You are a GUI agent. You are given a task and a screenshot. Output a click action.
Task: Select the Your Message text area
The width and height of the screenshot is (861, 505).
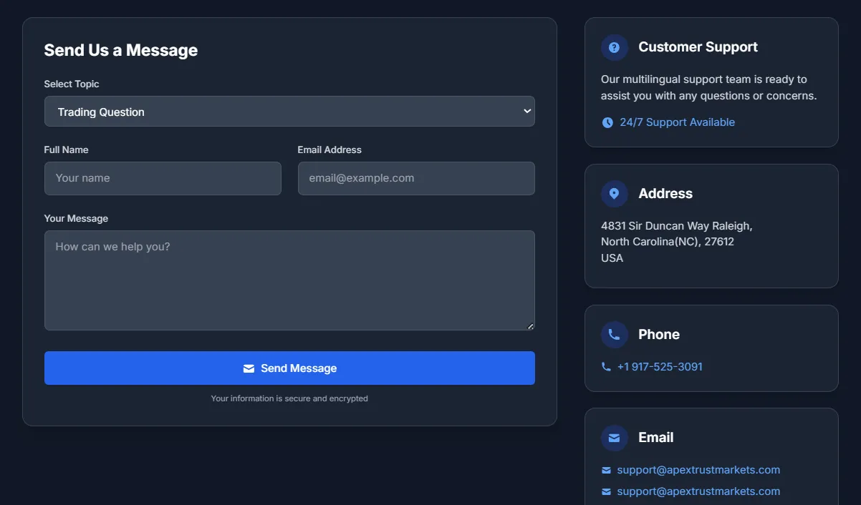[289, 280]
